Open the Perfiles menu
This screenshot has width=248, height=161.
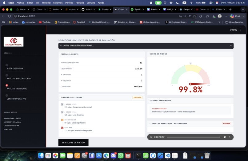pos(69,3)
